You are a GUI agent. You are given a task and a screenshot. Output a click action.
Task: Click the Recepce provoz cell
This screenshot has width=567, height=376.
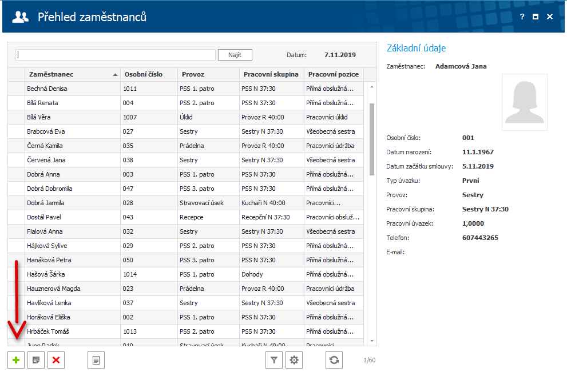208,217
